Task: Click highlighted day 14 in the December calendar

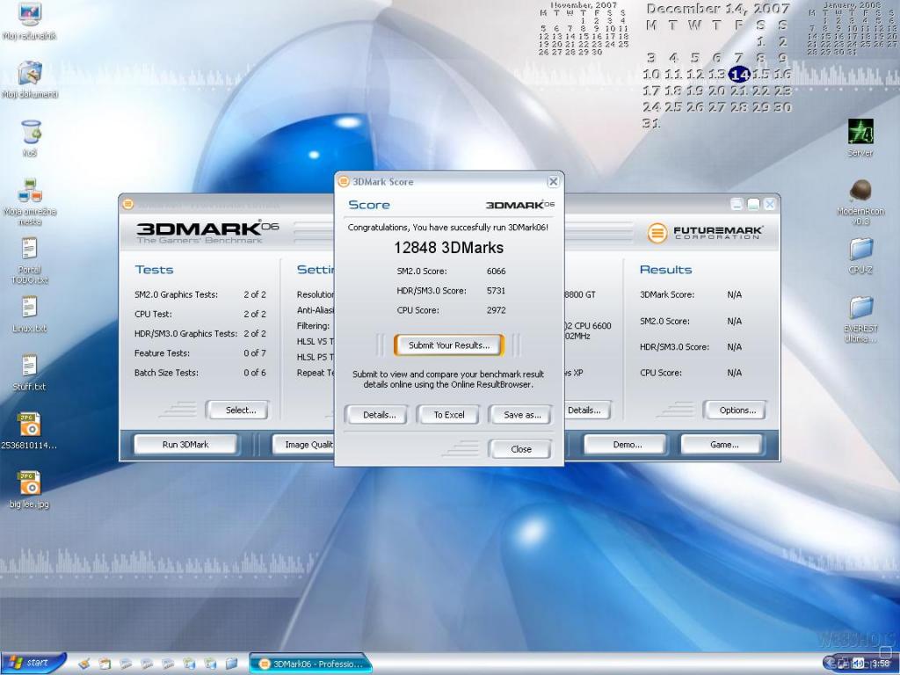Action: 739,74
